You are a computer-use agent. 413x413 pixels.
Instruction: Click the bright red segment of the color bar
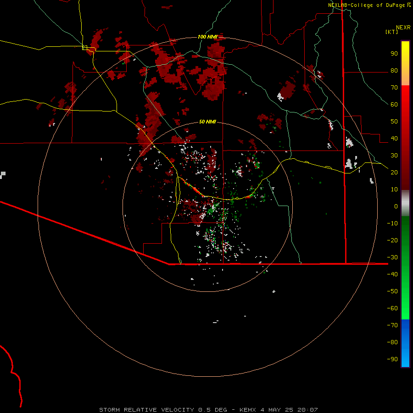coord(405,138)
